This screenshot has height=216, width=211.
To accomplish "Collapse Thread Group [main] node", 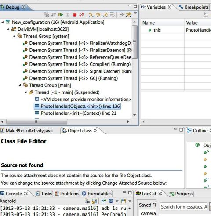I will (20, 85).
